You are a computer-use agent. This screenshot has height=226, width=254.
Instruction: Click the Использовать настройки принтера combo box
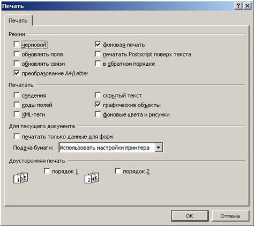pos(110,147)
